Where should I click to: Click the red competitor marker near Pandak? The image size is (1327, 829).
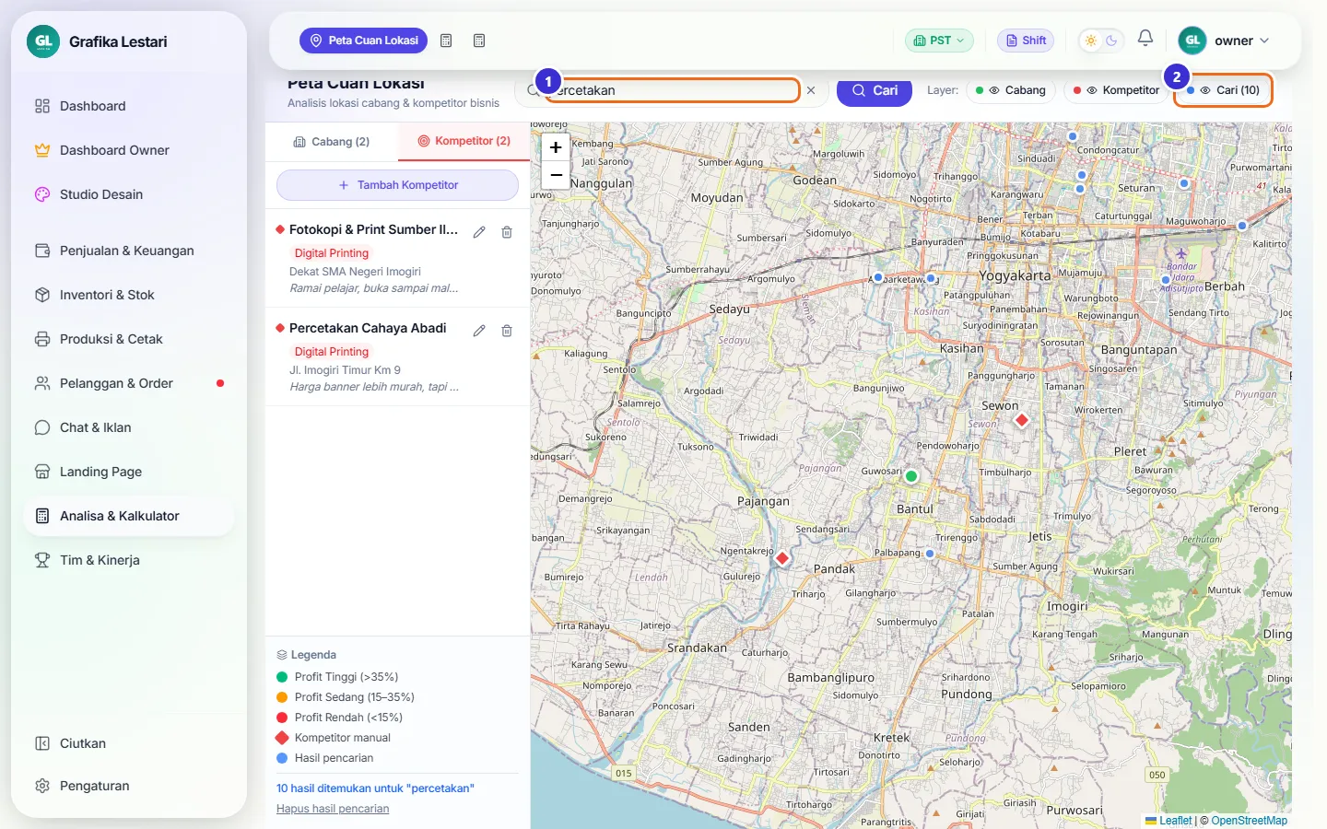(x=782, y=558)
